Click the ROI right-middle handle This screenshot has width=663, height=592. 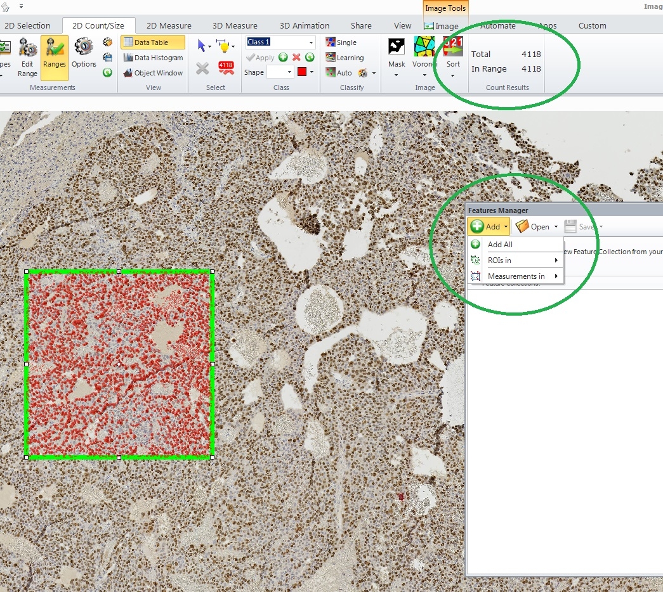click(x=213, y=364)
